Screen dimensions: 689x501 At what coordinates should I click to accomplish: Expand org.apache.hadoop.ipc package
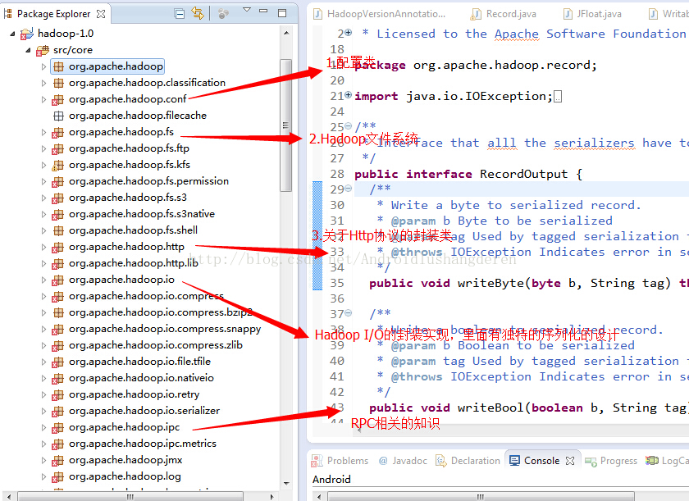pos(43,427)
